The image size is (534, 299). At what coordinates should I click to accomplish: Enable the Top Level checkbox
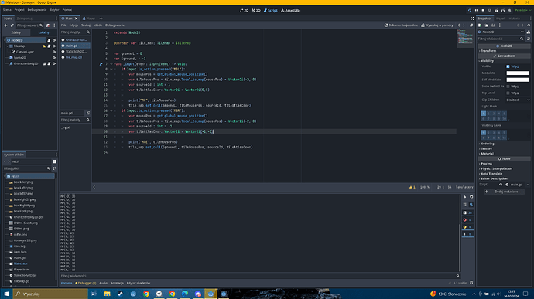coord(508,93)
